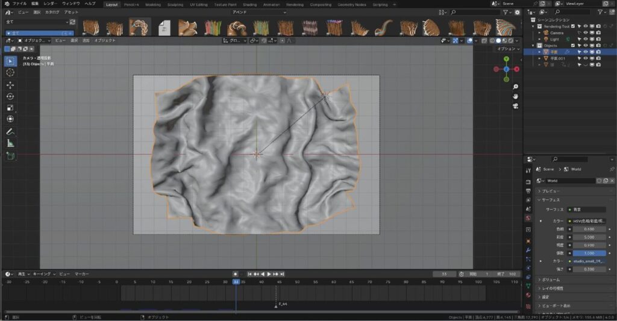Open the Render properties tab
This screenshot has height=321, width=617.
pos(528,182)
